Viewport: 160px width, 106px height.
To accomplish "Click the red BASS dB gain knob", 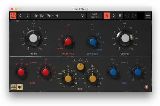I will pyautogui.click(x=46, y=72).
